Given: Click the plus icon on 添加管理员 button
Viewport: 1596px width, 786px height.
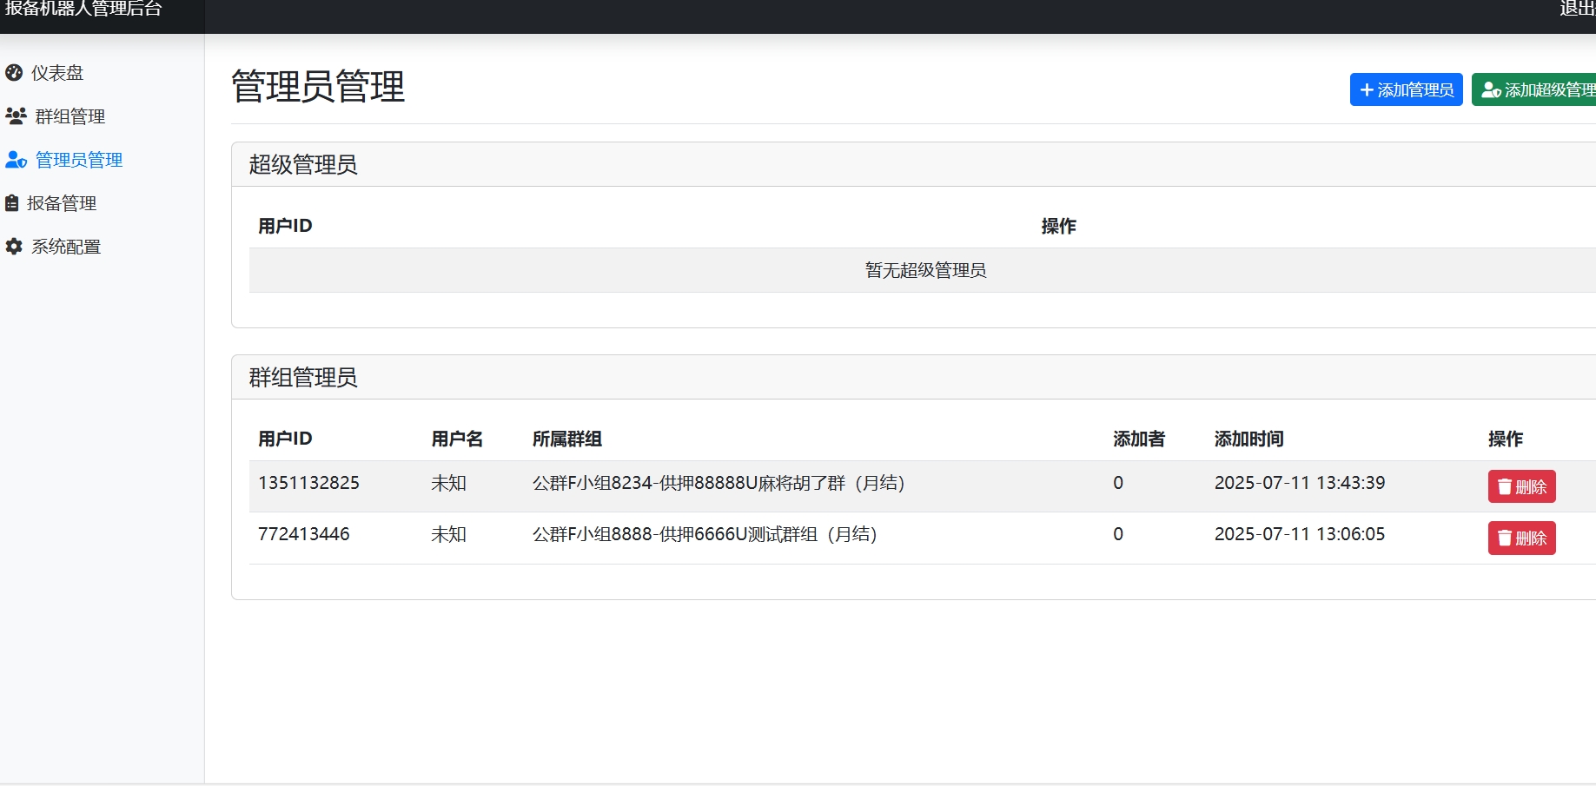Looking at the screenshot, I should tap(1367, 90).
